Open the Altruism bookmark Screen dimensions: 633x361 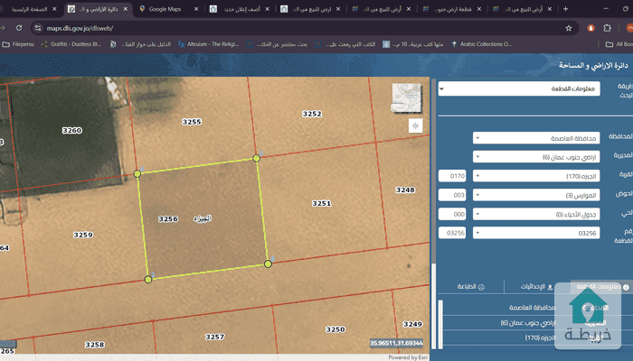point(210,43)
